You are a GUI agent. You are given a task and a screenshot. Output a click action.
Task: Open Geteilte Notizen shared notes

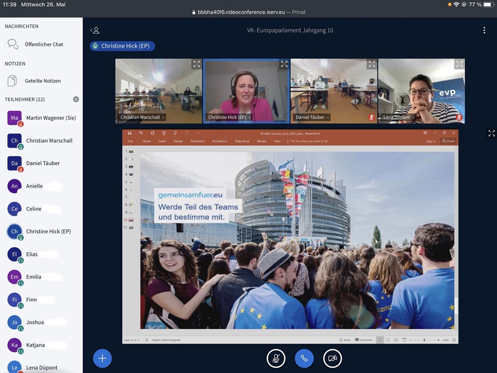point(43,81)
